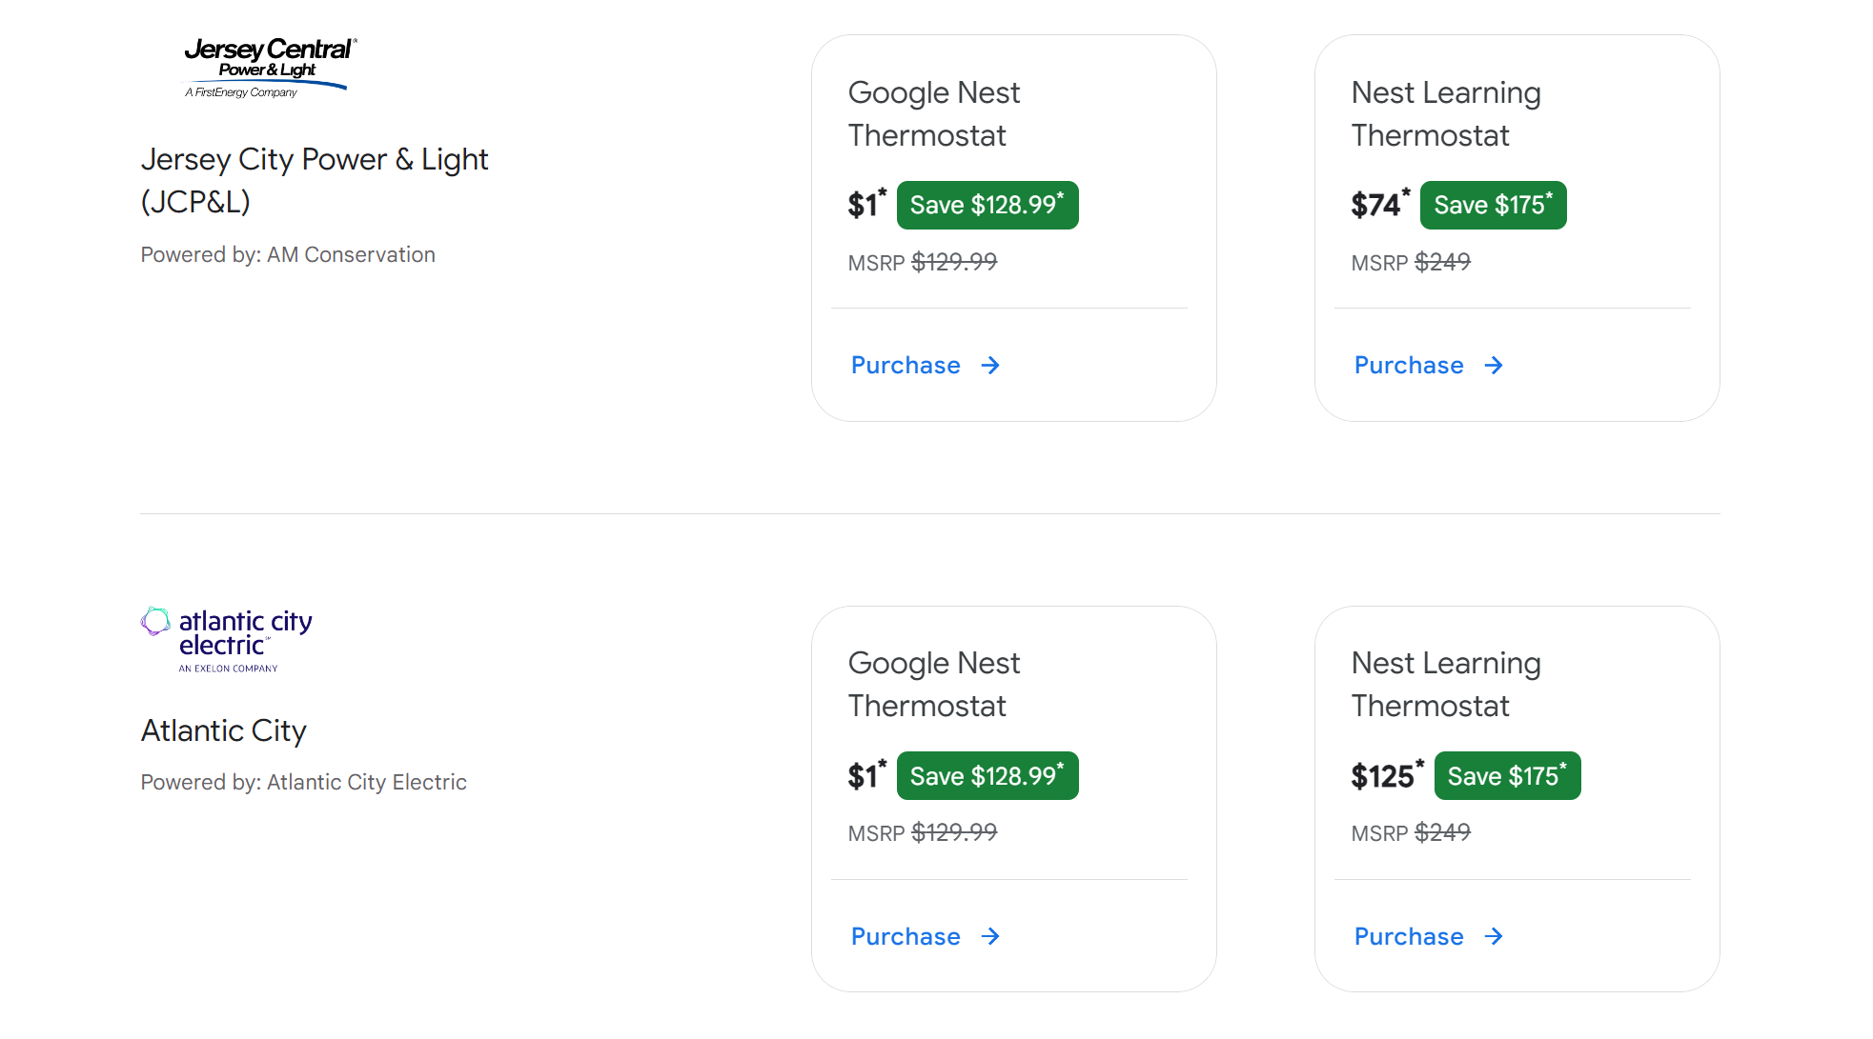Click the Save $128.99 badge under Atlantic City
Image resolution: width=1873 pixels, height=1039 pixels.
coord(987,776)
